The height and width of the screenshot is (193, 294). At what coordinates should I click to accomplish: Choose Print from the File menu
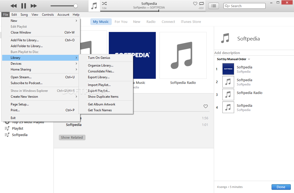point(41,110)
